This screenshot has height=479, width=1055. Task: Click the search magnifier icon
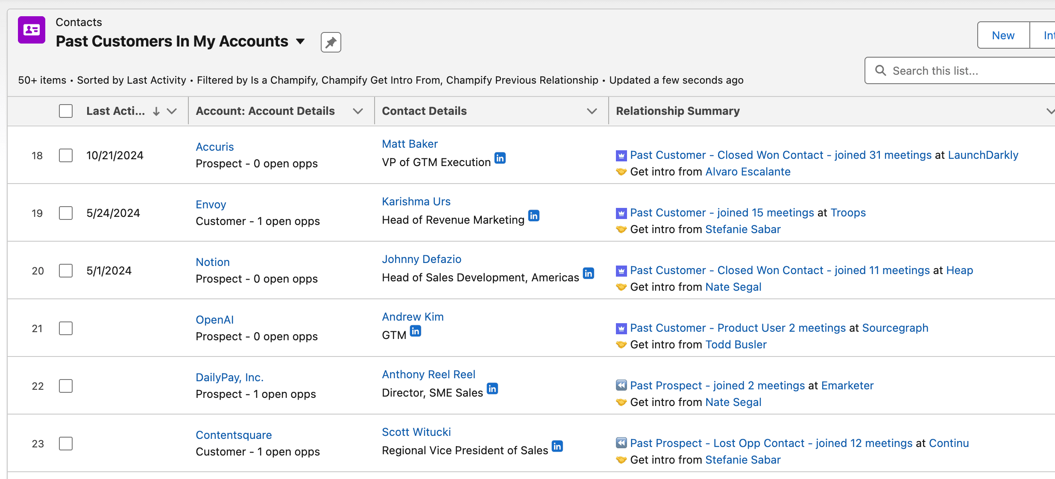[881, 70]
